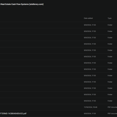Click the date in the FTERMS pdf row
Viewport: 117px width, 117px height.
[x=90, y=113]
